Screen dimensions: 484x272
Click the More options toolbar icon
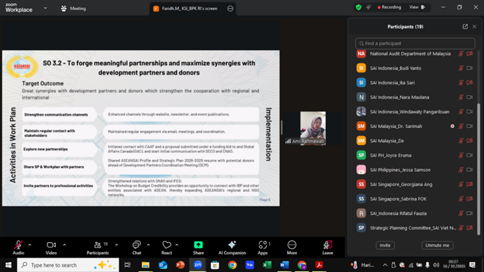pos(292,245)
